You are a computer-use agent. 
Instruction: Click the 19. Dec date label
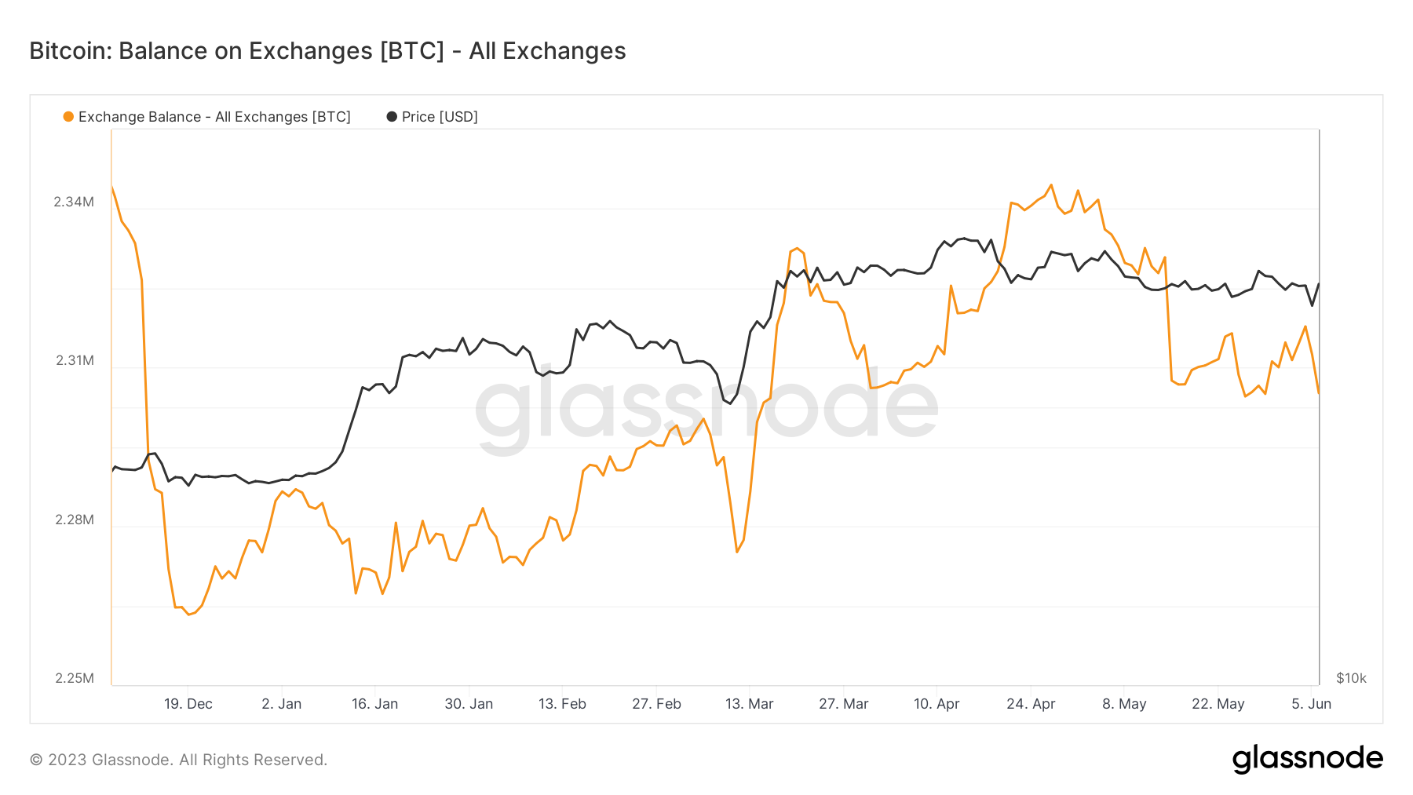click(x=188, y=704)
